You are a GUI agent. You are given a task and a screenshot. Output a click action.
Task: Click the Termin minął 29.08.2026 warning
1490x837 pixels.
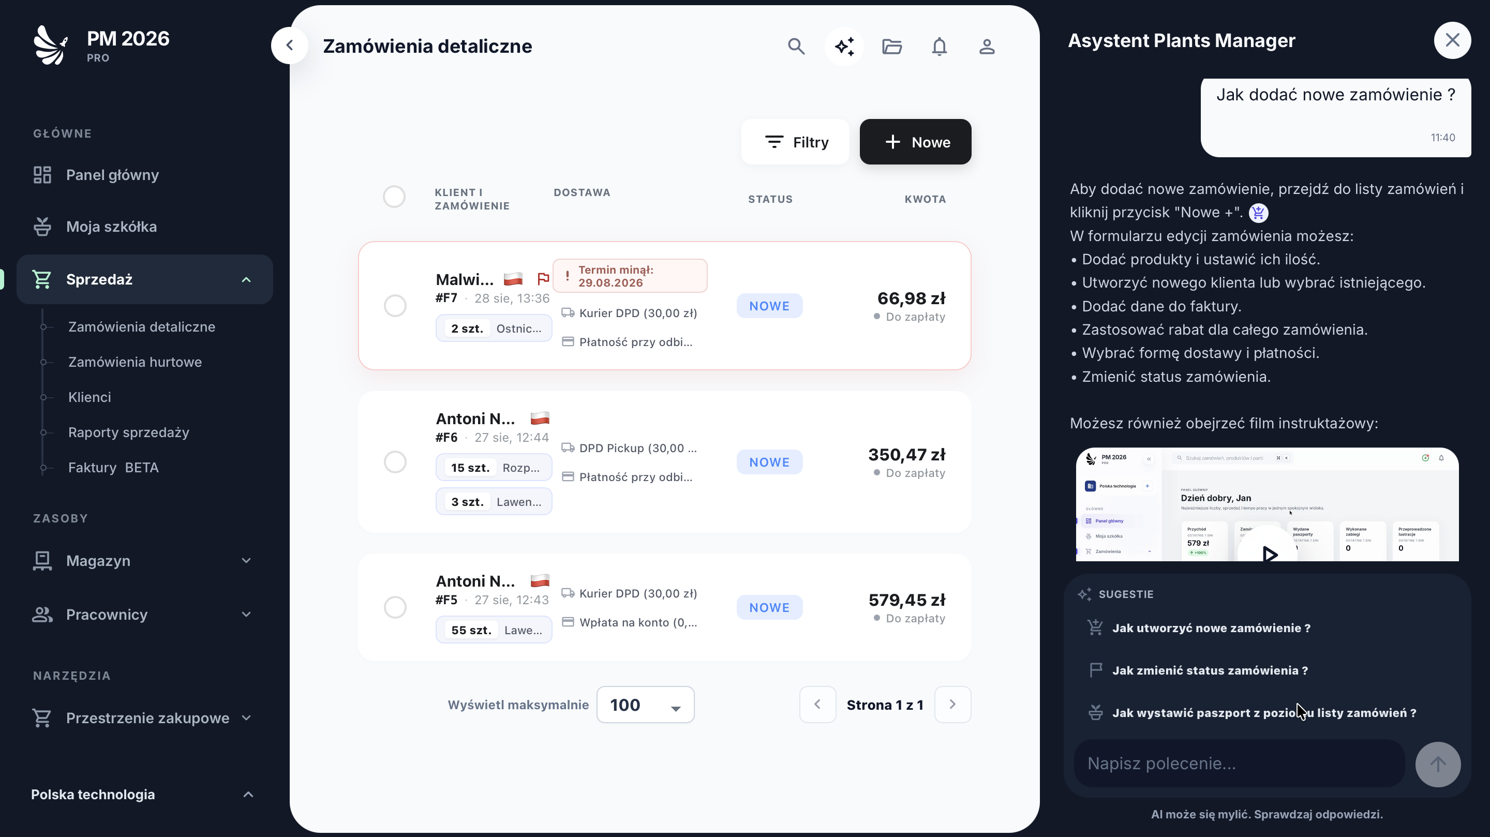coord(630,276)
